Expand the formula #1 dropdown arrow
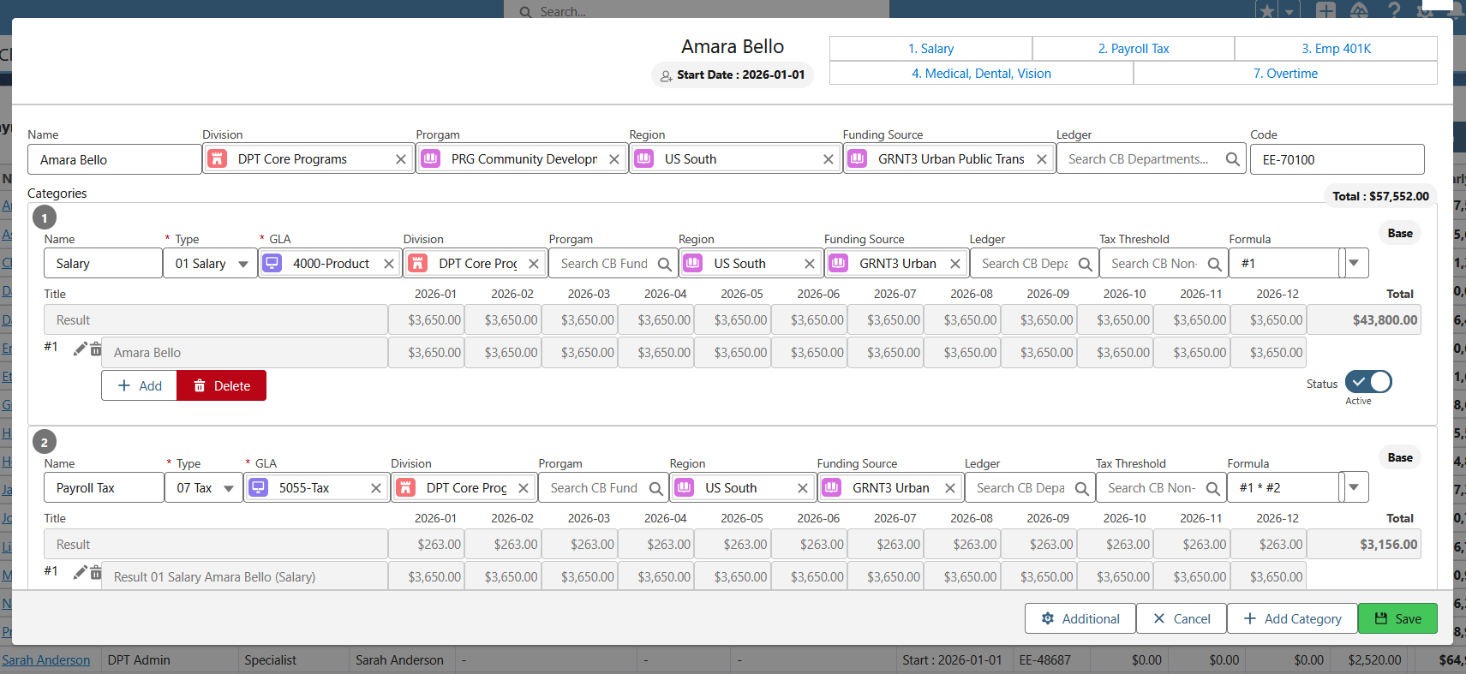Screen dimensions: 1466x674 [1354, 263]
